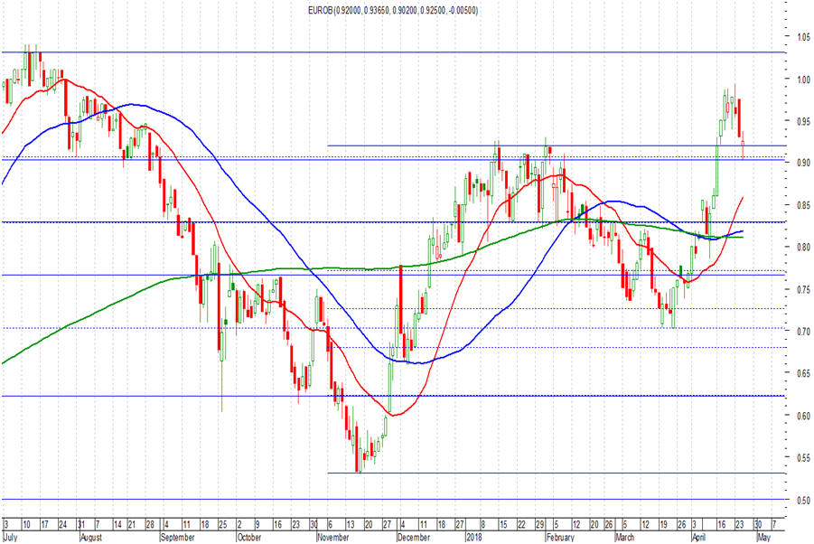Click the 1.00 price axis label
Screen dimensions: 814x544
pyautogui.click(x=804, y=79)
